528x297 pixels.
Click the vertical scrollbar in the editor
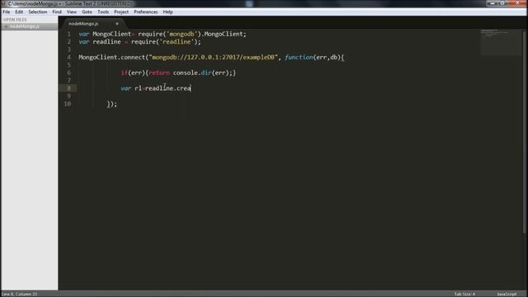524,131
